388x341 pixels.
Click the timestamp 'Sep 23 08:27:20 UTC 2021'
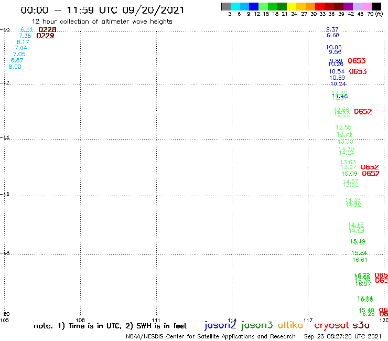point(343,336)
